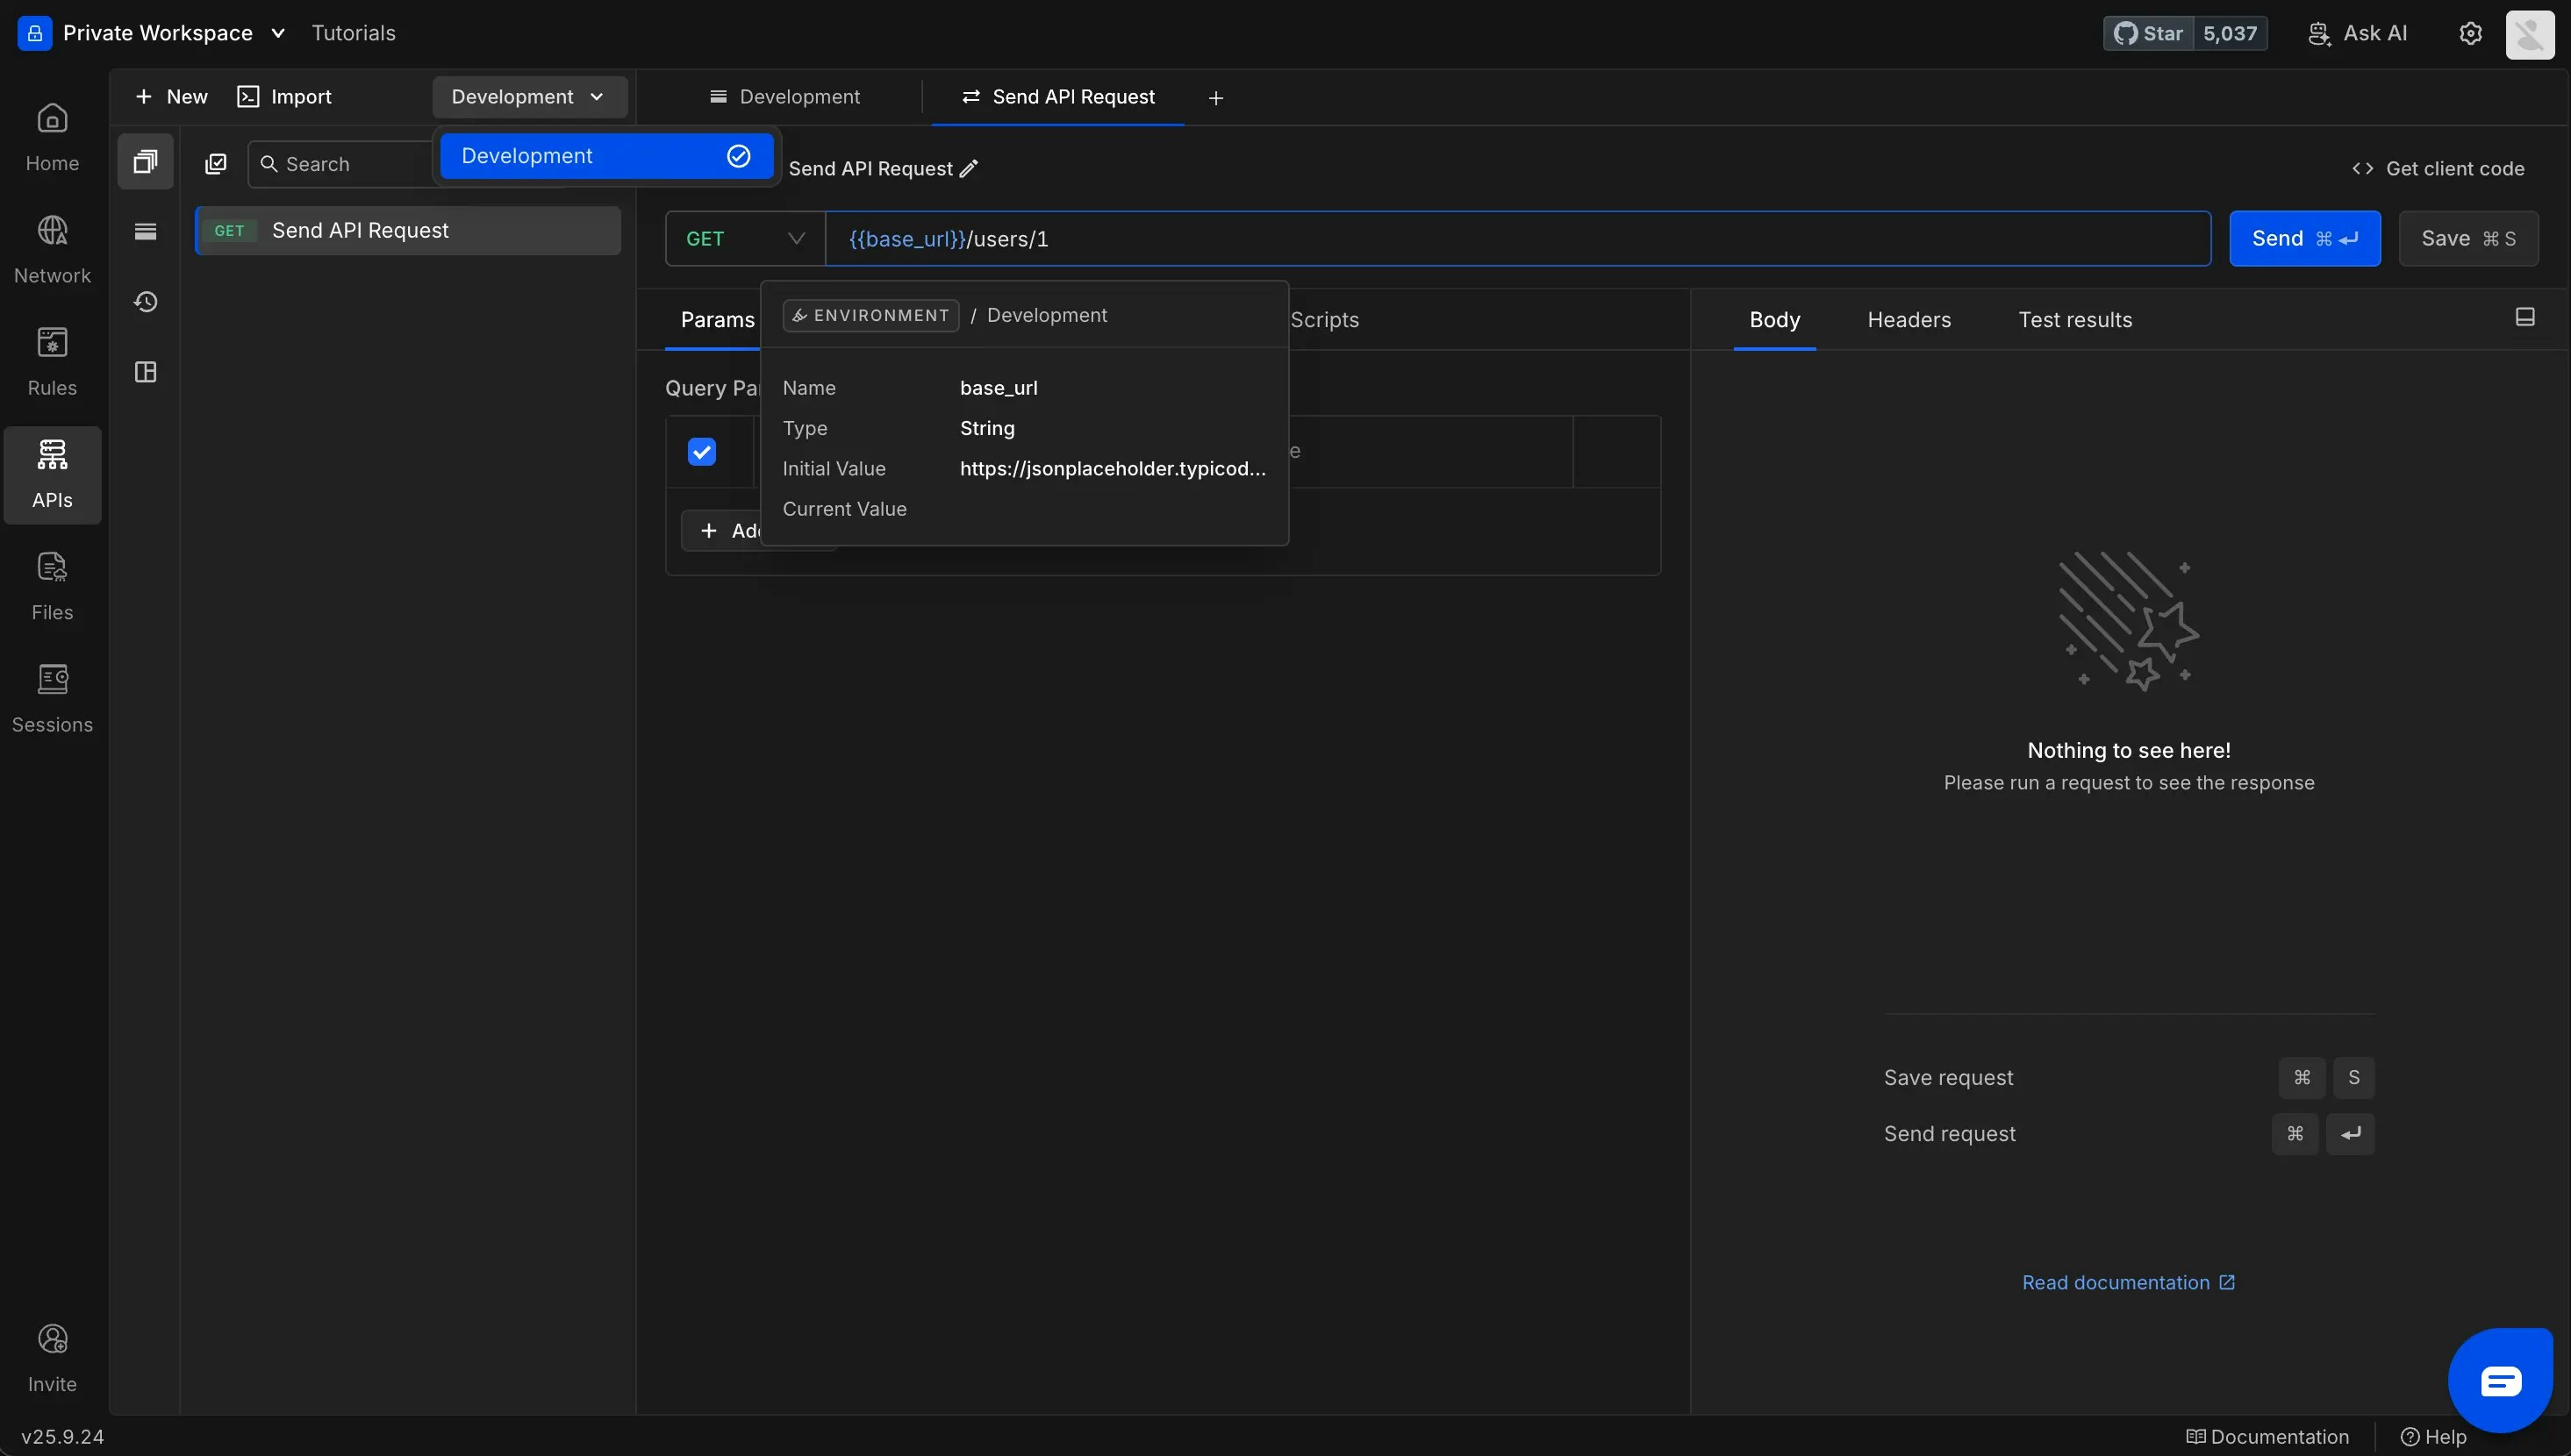This screenshot has height=1456, width=2571.
Task: Toggle the response panel layout icon
Action: pyautogui.click(x=2524, y=317)
